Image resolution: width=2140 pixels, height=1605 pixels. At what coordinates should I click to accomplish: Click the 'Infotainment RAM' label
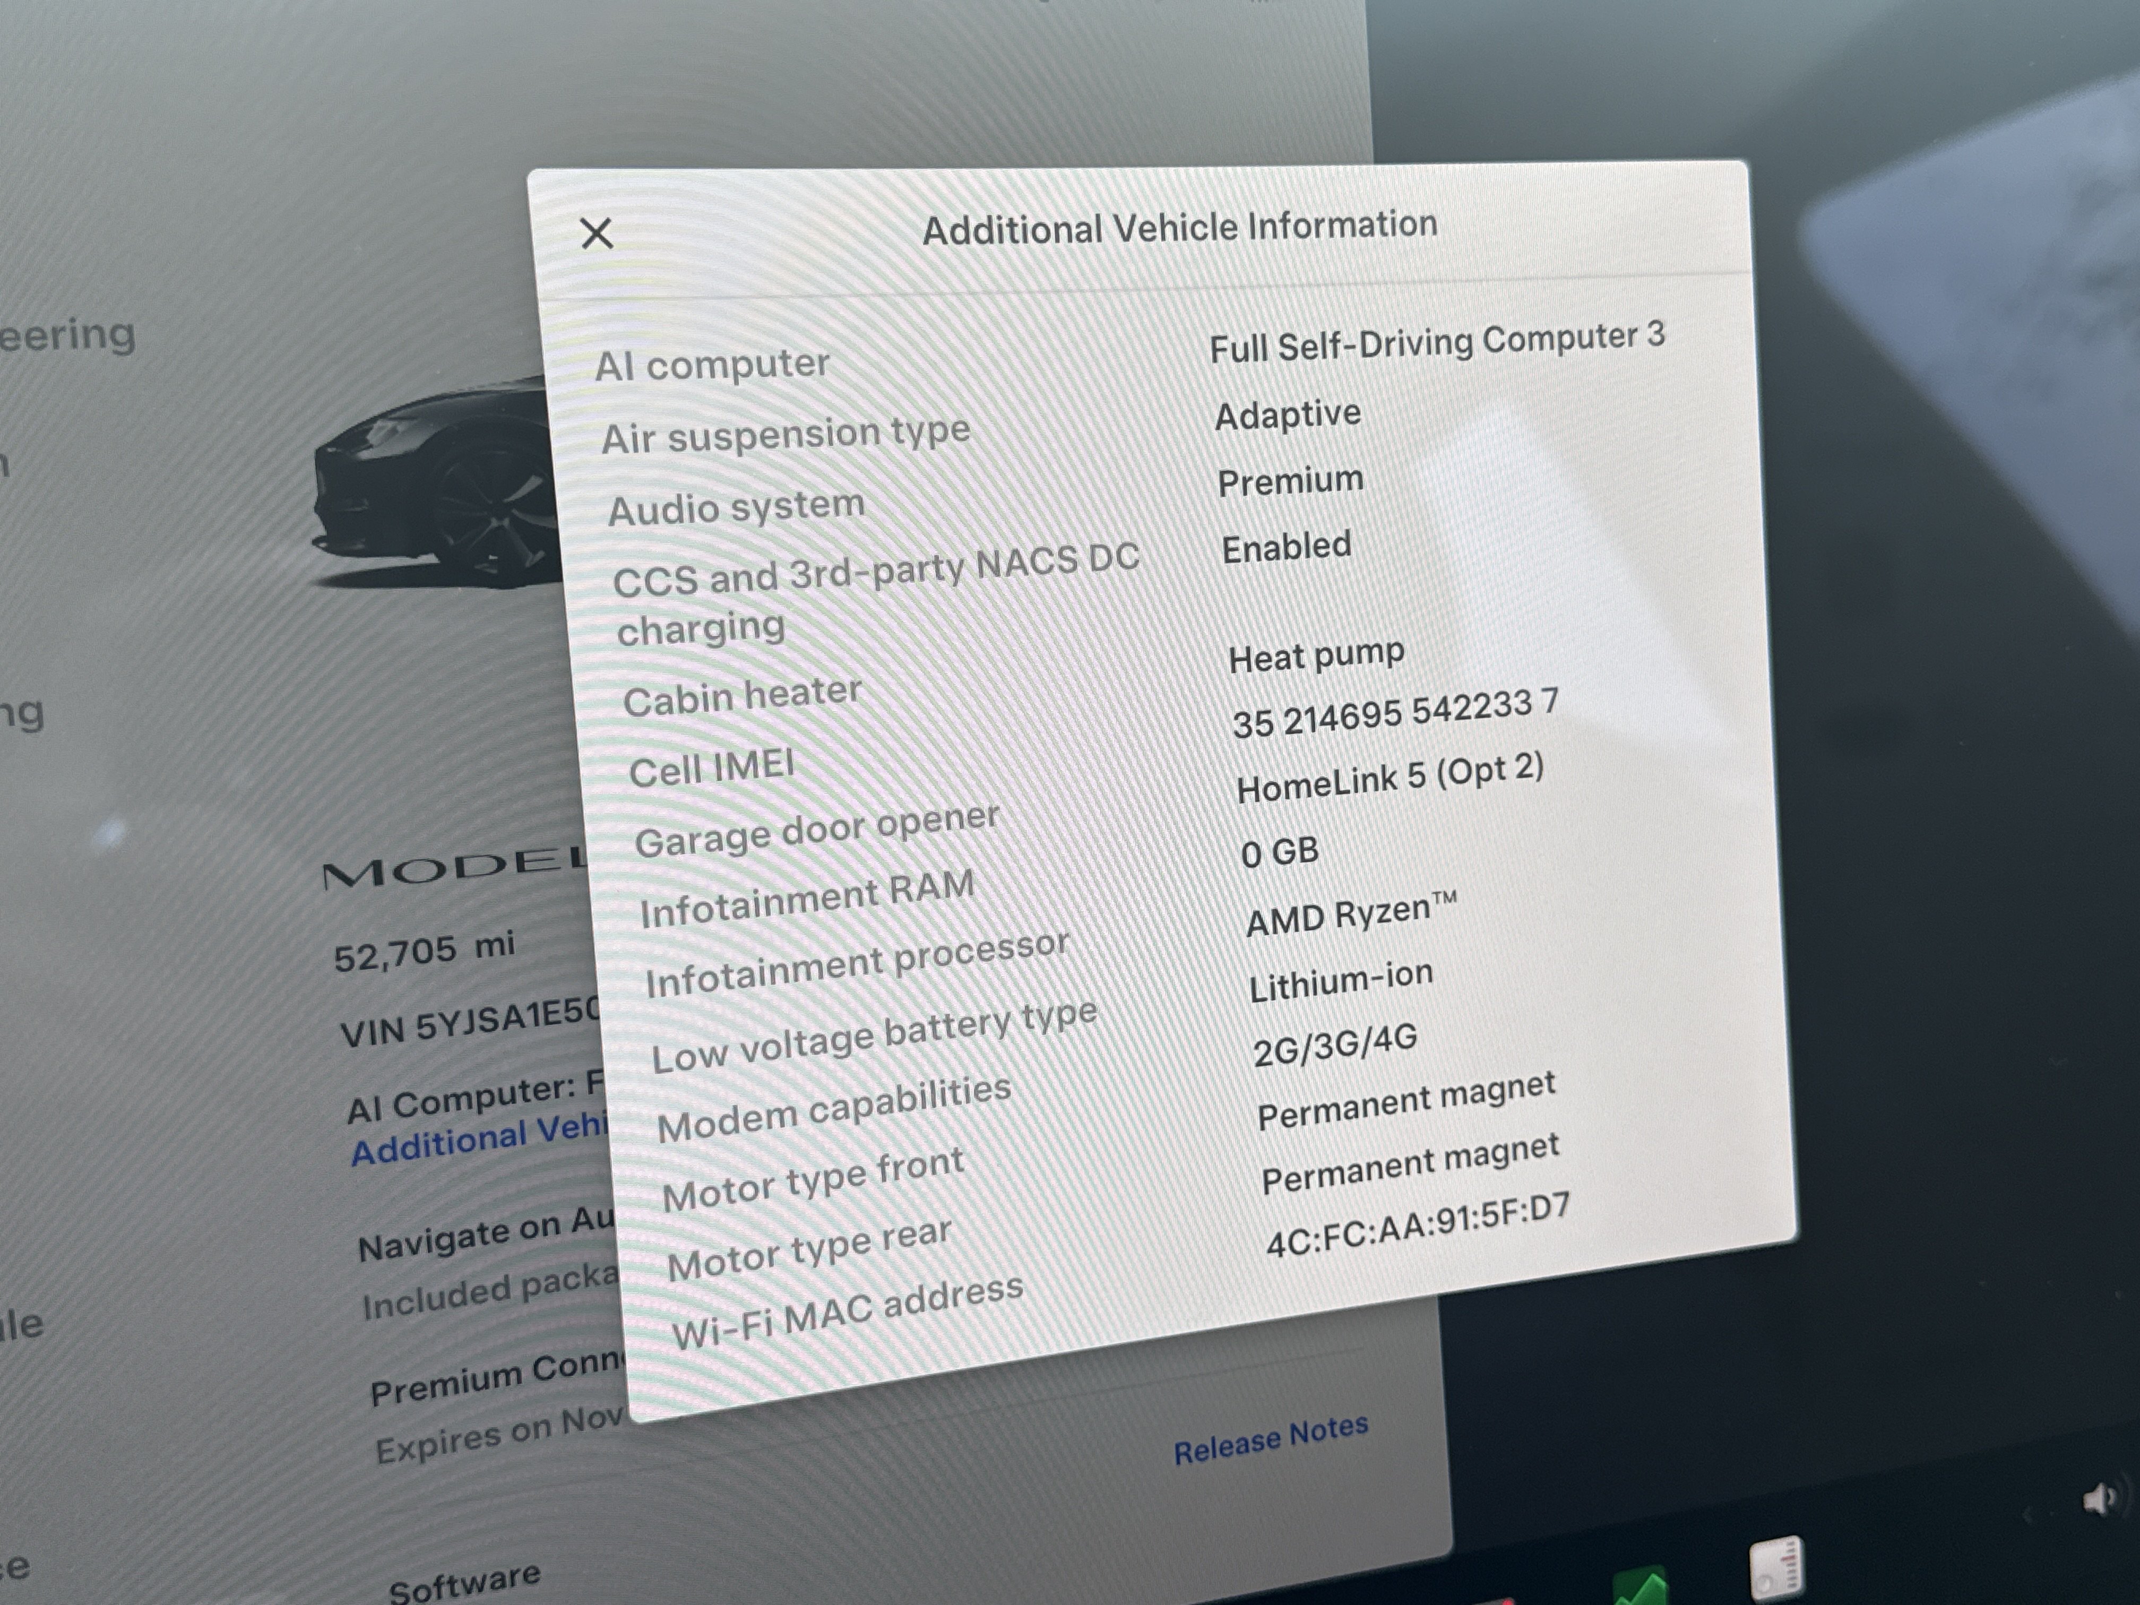(807, 899)
